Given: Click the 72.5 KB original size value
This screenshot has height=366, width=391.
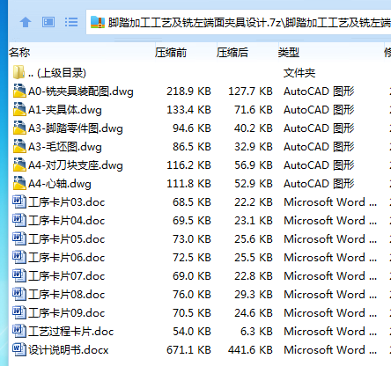Looking at the screenshot, I should point(192,258).
